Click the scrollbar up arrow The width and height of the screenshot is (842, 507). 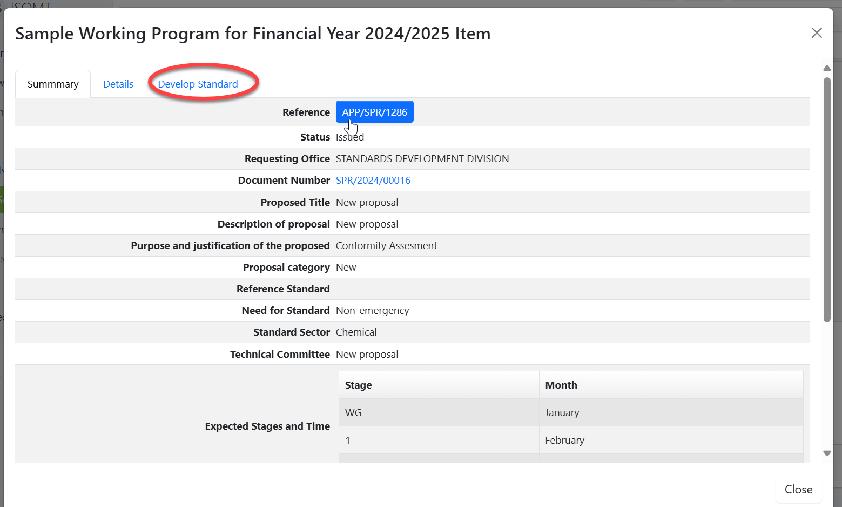(827, 68)
